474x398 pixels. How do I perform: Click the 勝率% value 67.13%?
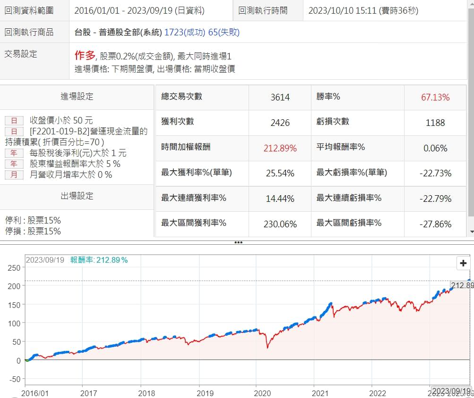435,98
